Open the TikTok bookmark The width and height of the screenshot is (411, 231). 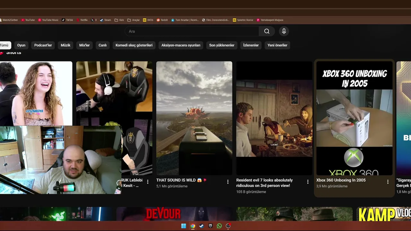67,20
